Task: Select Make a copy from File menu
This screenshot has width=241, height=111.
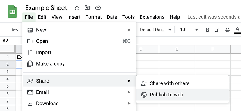Action: (79, 64)
